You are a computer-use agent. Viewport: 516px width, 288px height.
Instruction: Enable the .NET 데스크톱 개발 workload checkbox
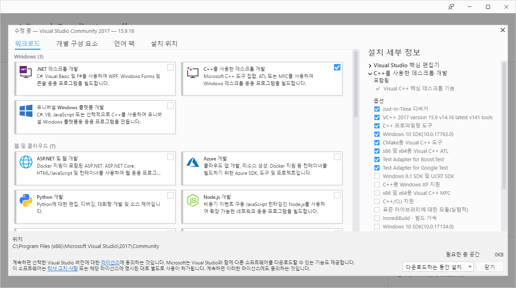click(x=170, y=67)
